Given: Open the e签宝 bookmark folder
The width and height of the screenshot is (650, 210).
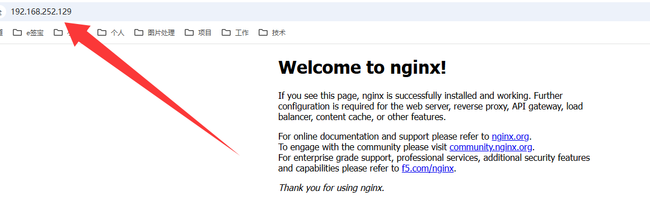Looking at the screenshot, I should [28, 32].
